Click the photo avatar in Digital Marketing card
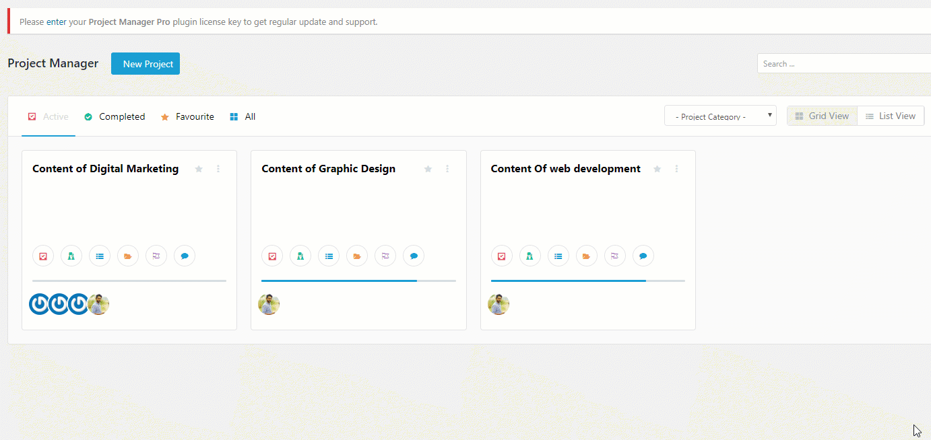The width and height of the screenshot is (931, 440). (98, 304)
